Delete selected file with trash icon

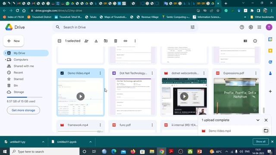(116, 41)
